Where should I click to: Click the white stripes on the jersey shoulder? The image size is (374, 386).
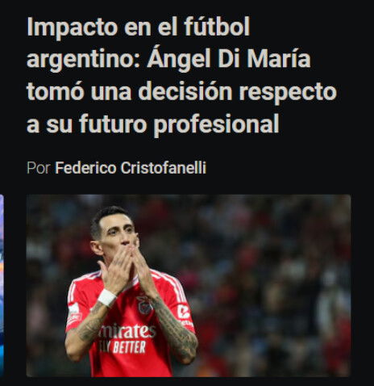point(173,284)
